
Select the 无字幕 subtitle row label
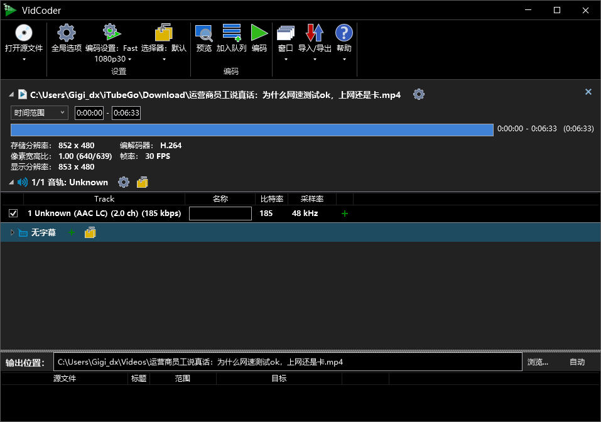pyautogui.click(x=43, y=232)
